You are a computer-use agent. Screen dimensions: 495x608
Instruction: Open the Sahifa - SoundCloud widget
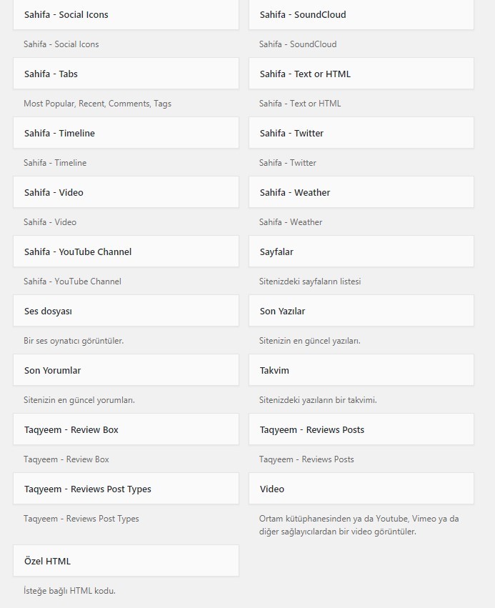361,14
